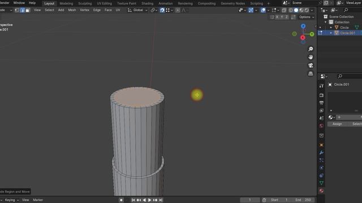Viewport: 362px width, 203px height.
Task: Toggle snapping magnet
Action: coord(162,10)
